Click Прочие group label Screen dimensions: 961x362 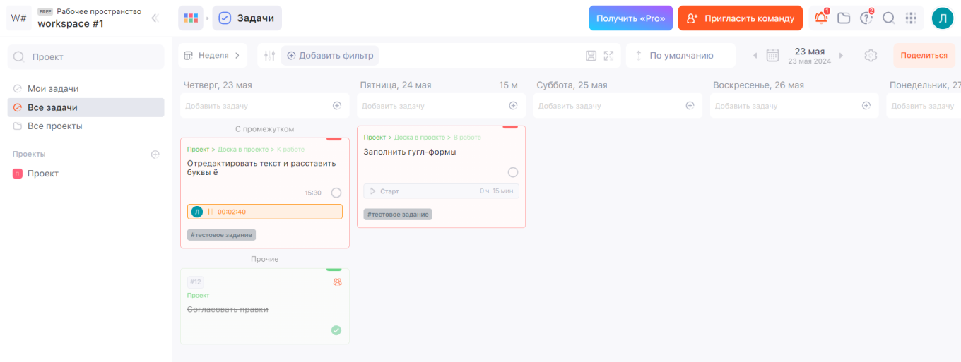(264, 259)
